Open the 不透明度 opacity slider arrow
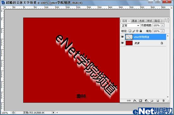Screen dimensions: 174x115 (162, 25)
